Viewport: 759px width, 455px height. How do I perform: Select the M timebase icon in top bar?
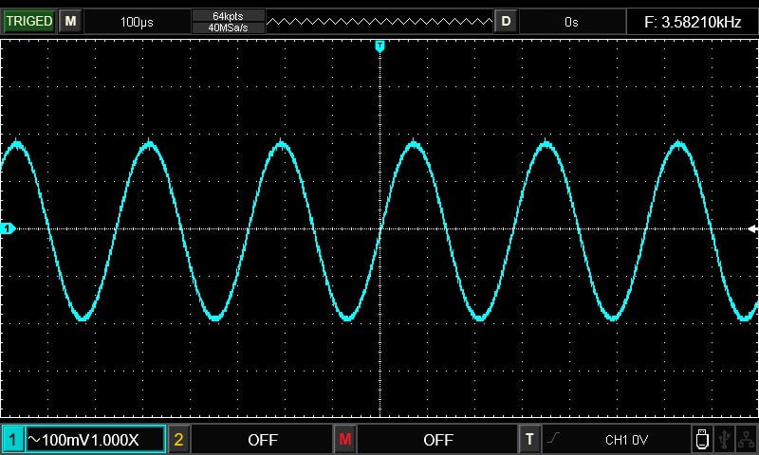(x=70, y=21)
